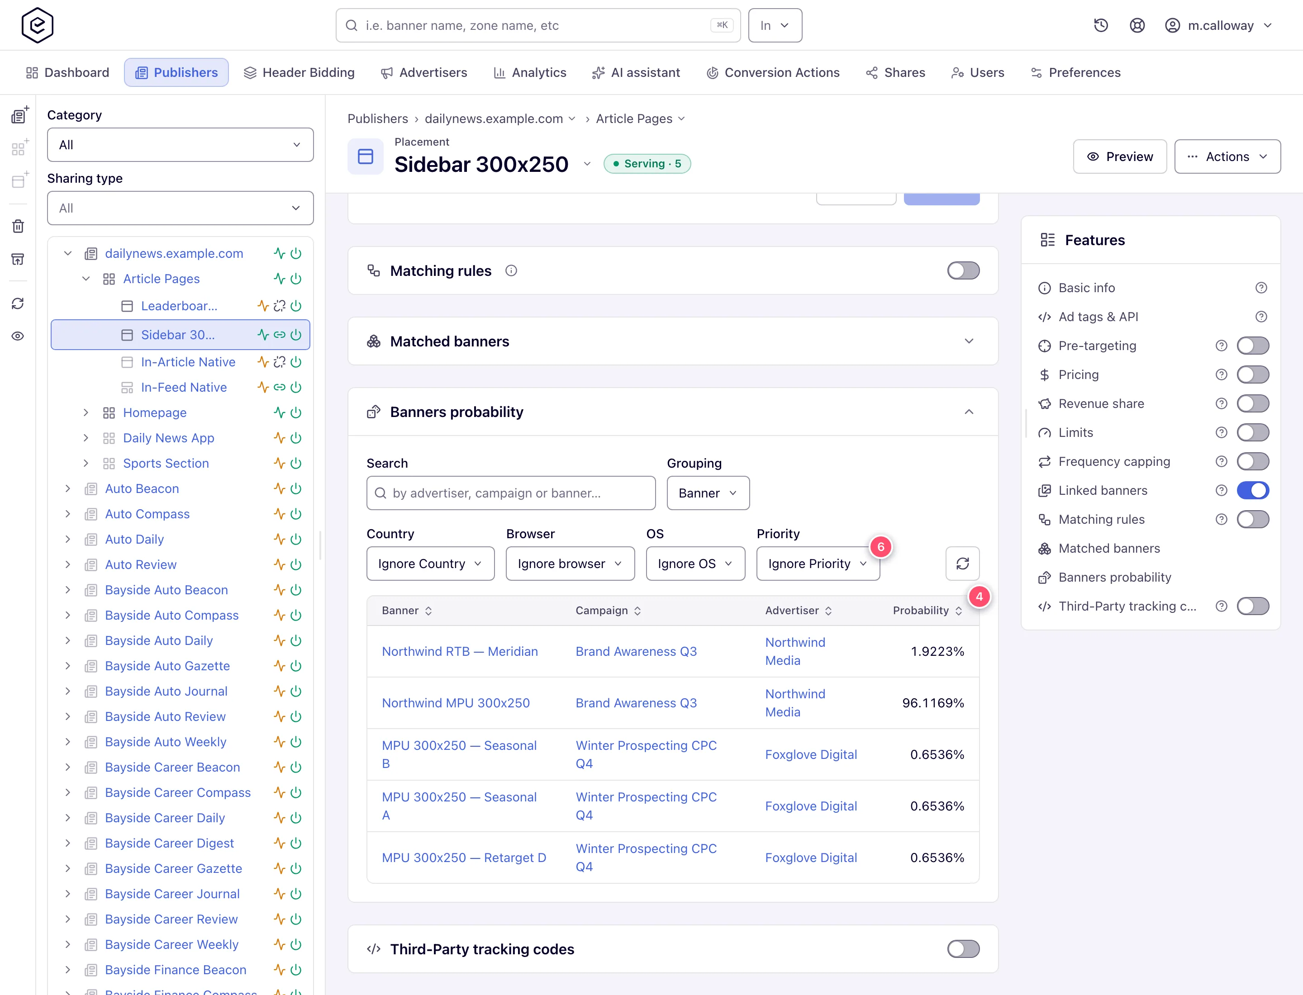Click the activity icon on Leaderboar... row

pos(263,306)
